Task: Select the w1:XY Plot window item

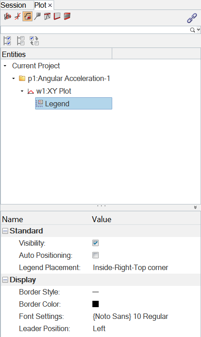Action: (x=54, y=91)
